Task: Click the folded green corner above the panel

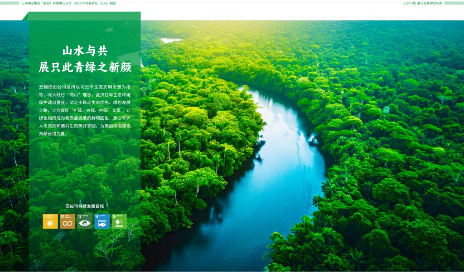Action: coord(26,17)
